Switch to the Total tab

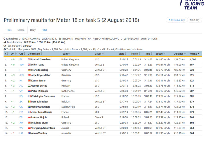coord(44,30)
